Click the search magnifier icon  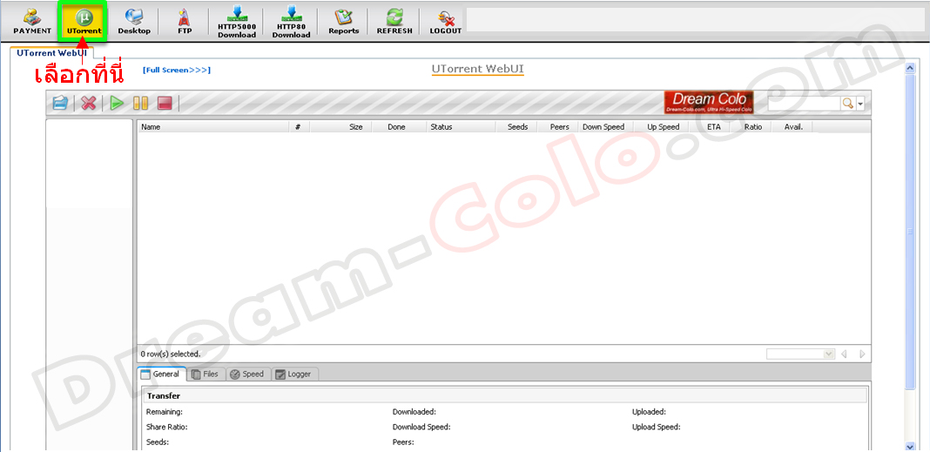847,104
